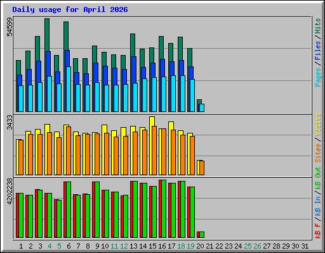Click the green kB Out bar for day 1
This screenshot has height=253, width=325.
(x=21, y=215)
